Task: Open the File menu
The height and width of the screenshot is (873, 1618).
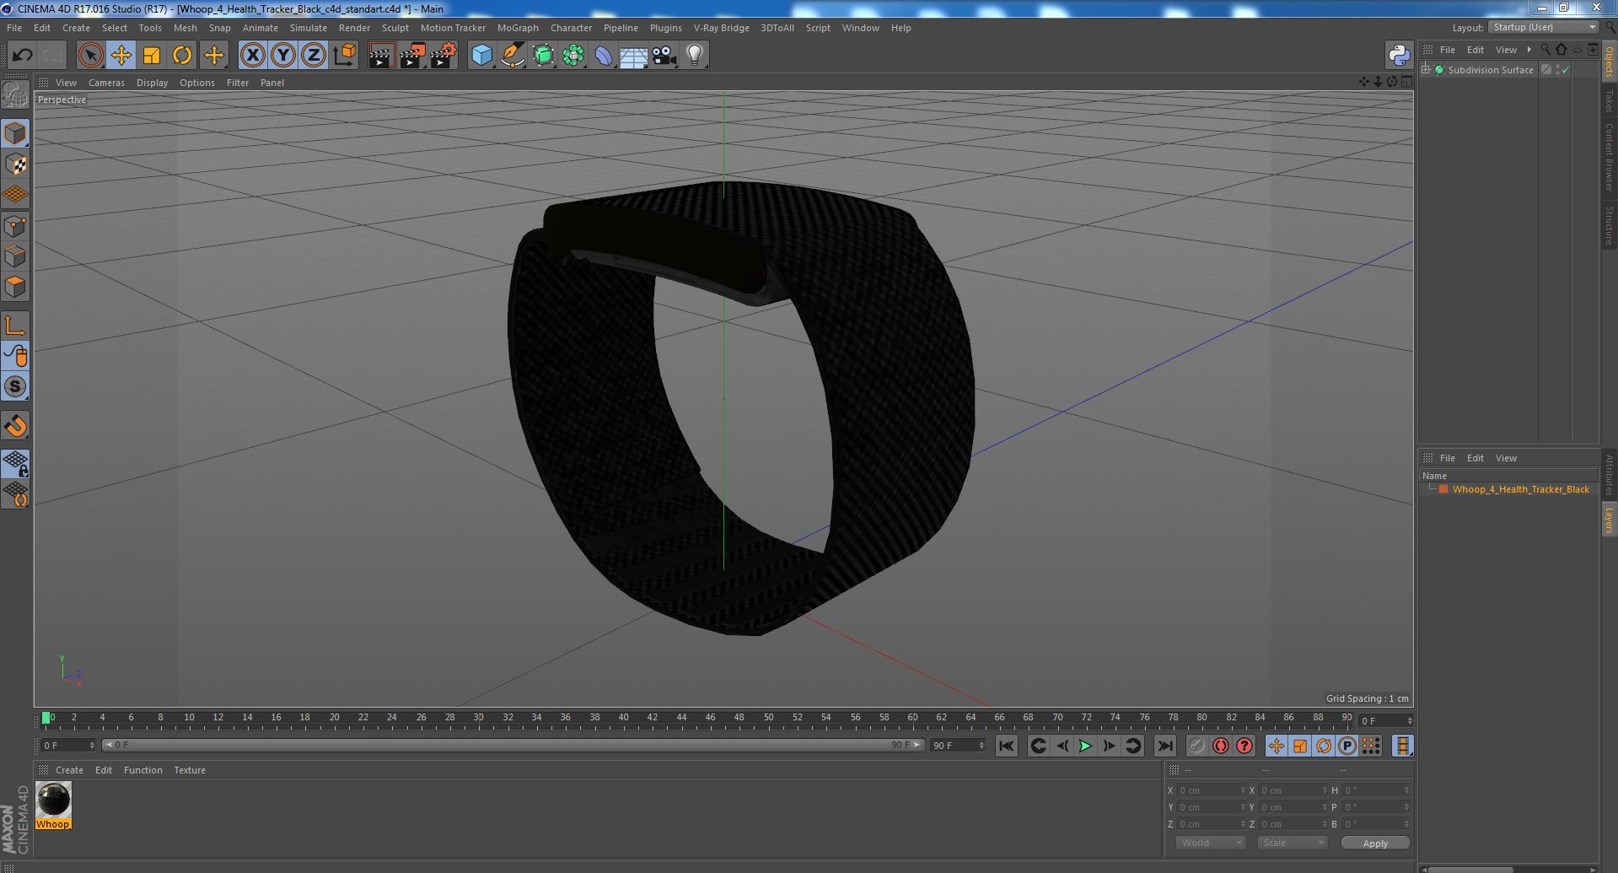Action: tap(14, 28)
